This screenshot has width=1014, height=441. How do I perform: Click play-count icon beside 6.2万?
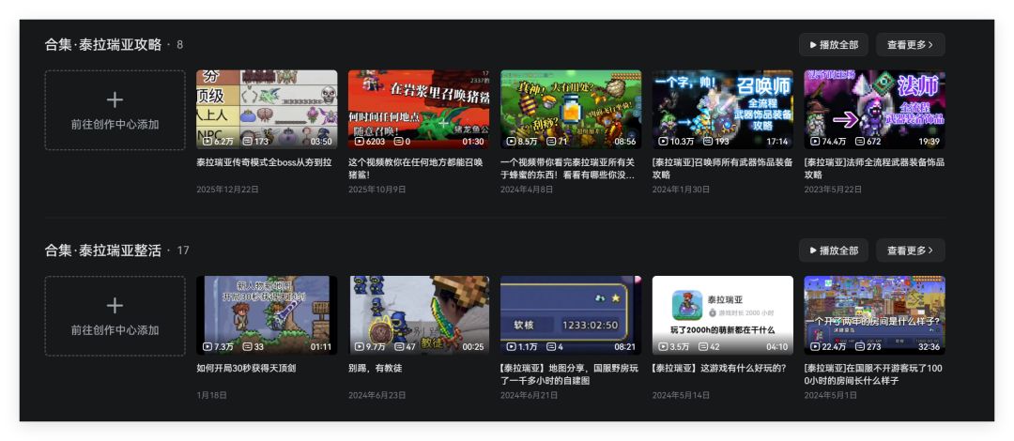[x=207, y=141]
